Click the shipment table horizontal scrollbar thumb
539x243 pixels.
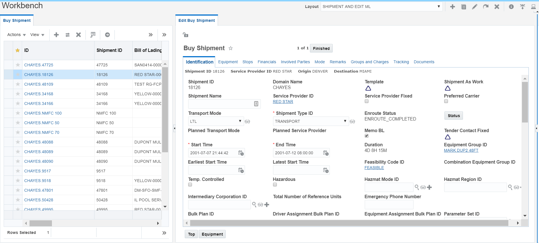(x=41, y=223)
